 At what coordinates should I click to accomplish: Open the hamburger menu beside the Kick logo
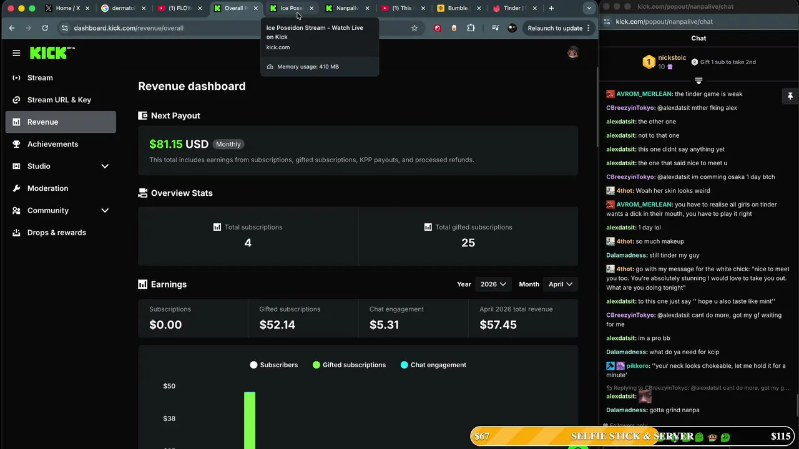coord(16,53)
